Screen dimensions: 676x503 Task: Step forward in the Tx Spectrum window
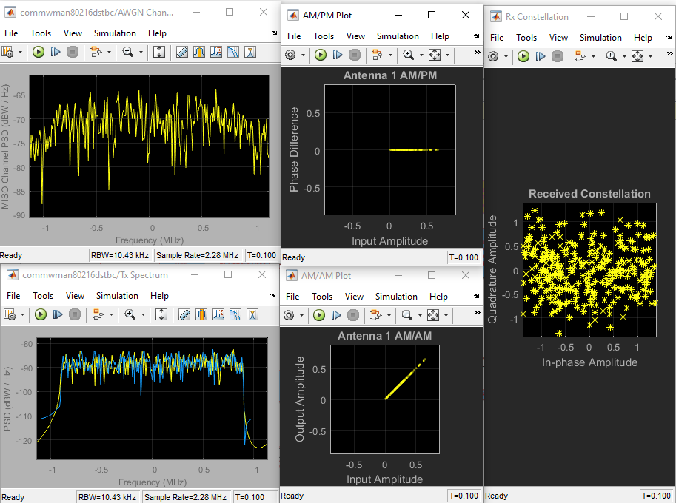57,314
